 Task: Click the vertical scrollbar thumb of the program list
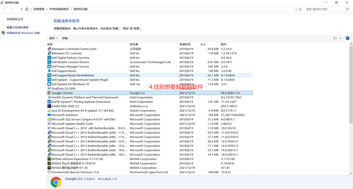(x=351, y=84)
